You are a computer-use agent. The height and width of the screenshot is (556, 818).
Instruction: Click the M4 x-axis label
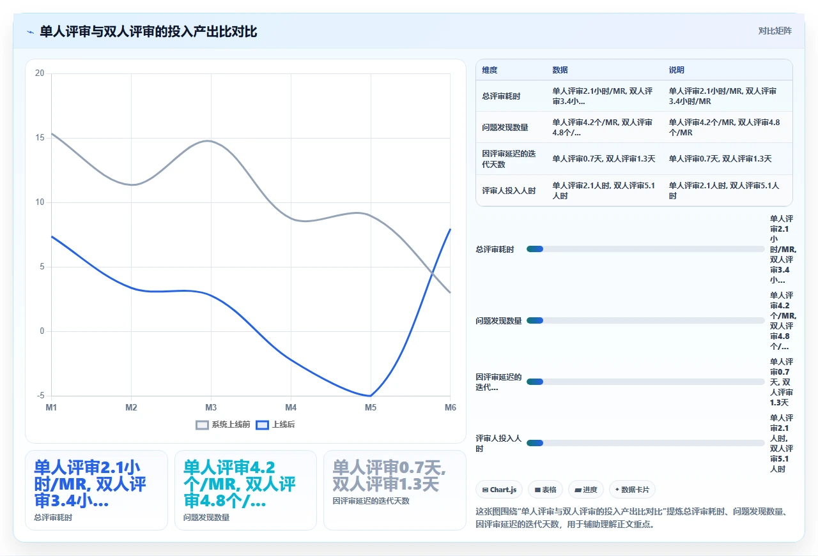click(x=291, y=407)
